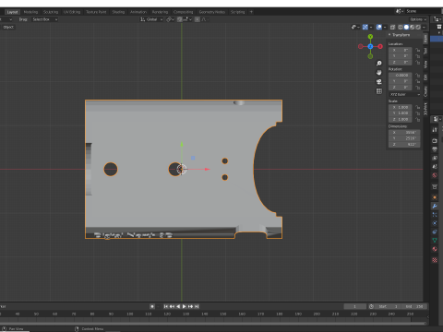
Task: Switch to the Sculpting workspace tab
Action: coord(51,12)
